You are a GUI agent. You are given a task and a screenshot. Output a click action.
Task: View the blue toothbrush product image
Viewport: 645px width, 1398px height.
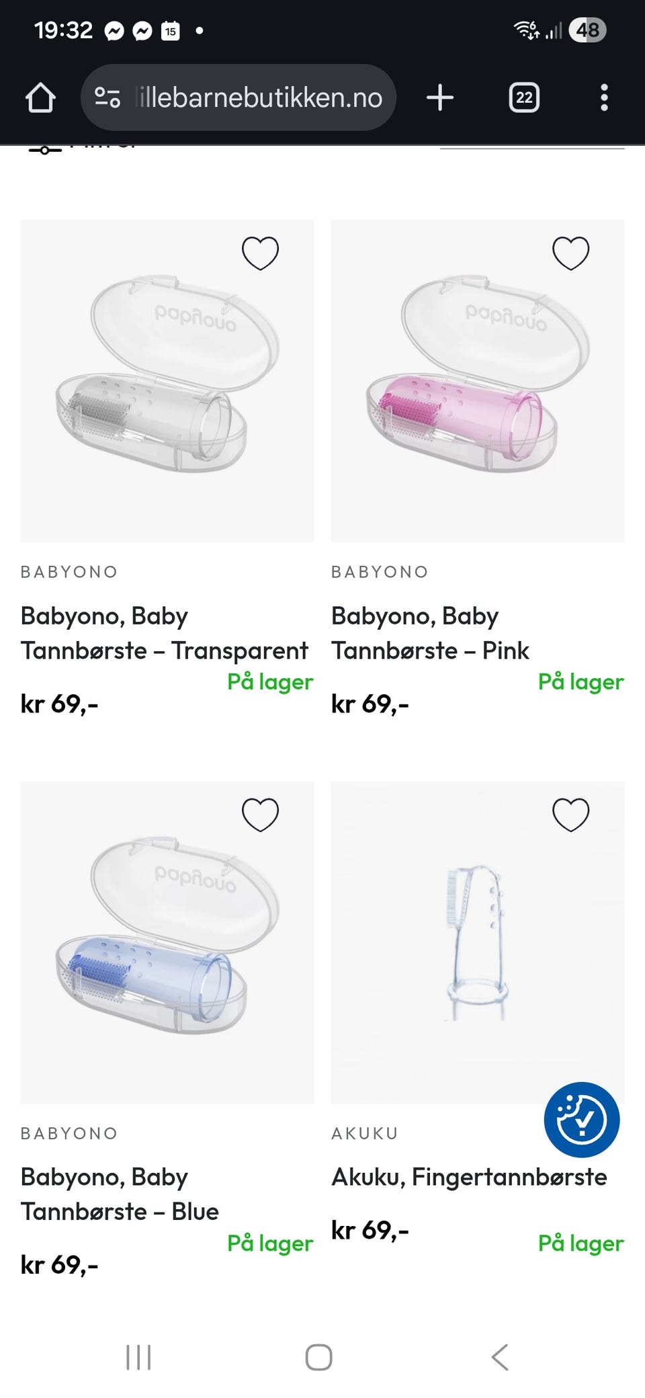tap(167, 941)
